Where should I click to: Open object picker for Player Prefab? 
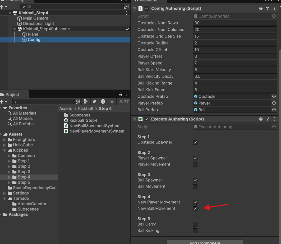tap(274, 103)
